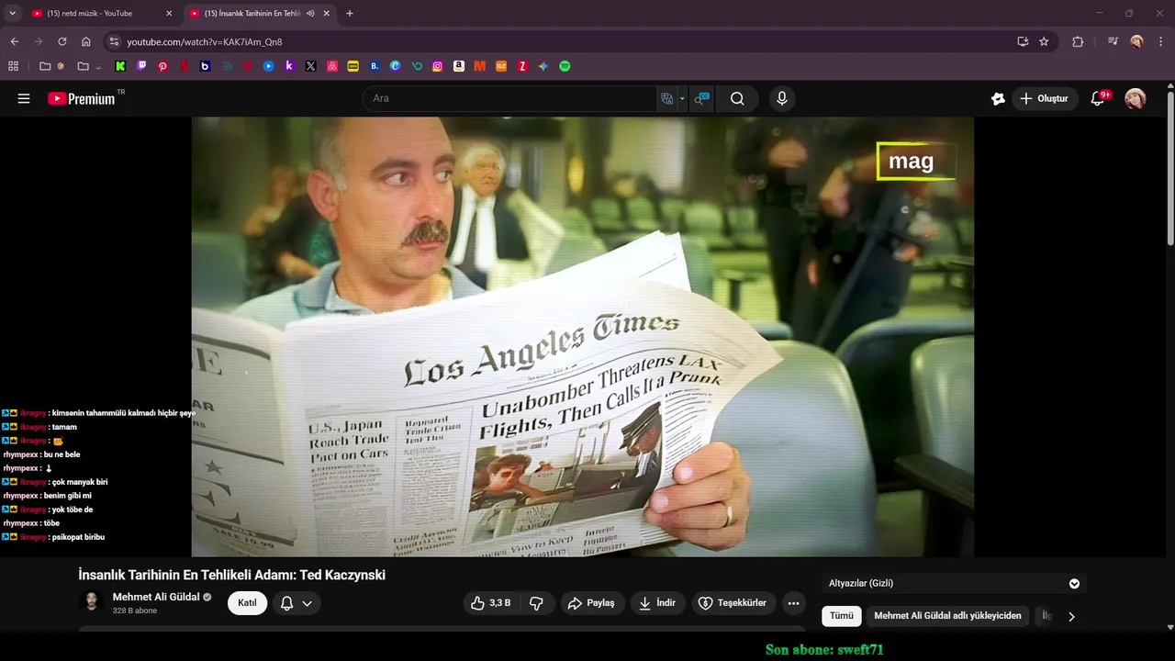This screenshot has width=1175, height=661.
Task: Open the Chrome three-dot menu
Action: pos(1160,41)
